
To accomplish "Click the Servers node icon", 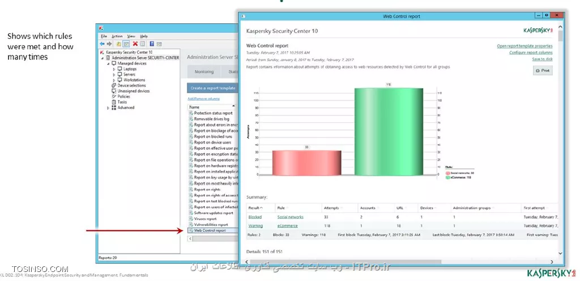I will (120, 75).
